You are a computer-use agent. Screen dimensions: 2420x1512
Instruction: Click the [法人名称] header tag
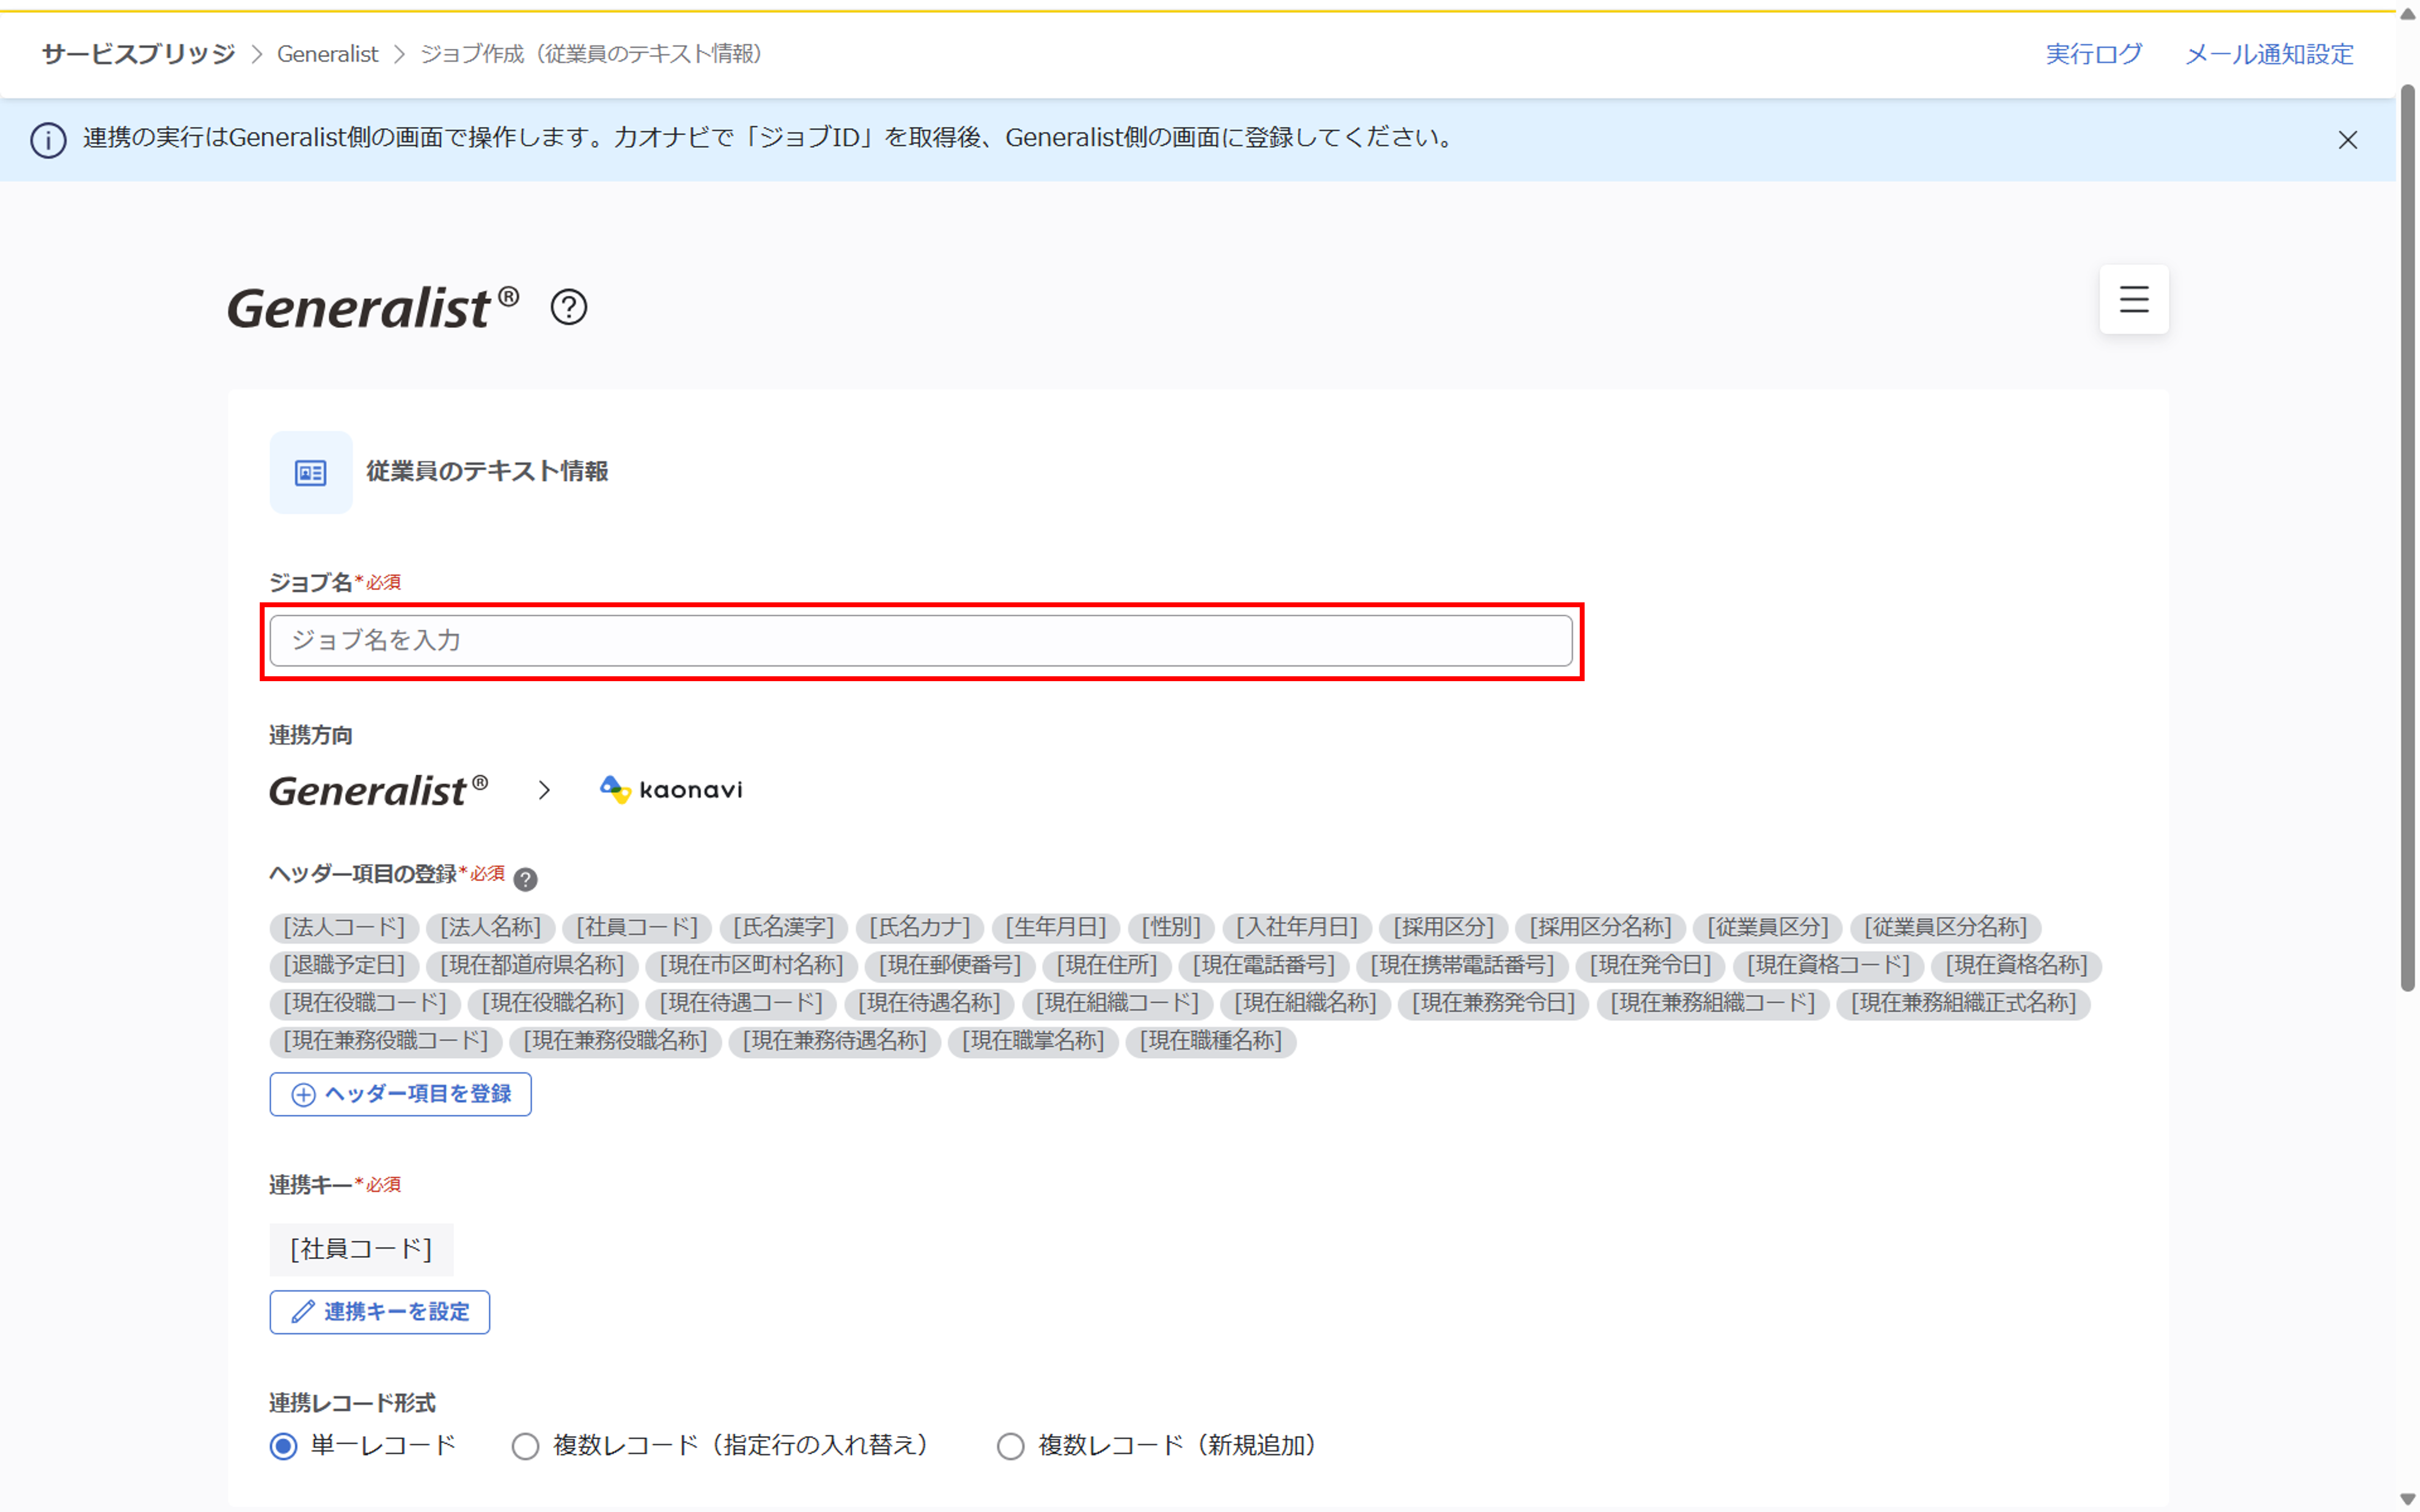490,927
